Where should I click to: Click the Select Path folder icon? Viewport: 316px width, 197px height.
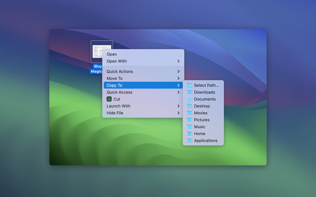[190, 85]
